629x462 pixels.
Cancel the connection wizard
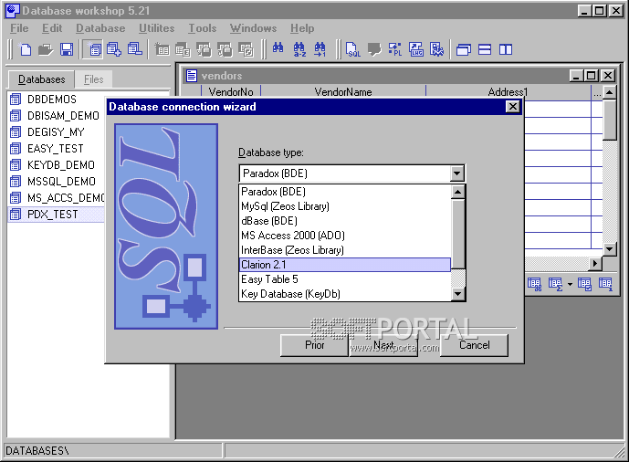tap(474, 345)
